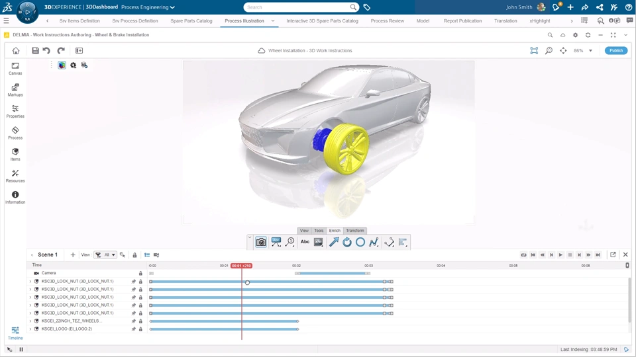Image resolution: width=636 pixels, height=357 pixels.
Task: Expand the KSCEI_LOGO (EI_LOGO.2) track
Action: click(30, 329)
